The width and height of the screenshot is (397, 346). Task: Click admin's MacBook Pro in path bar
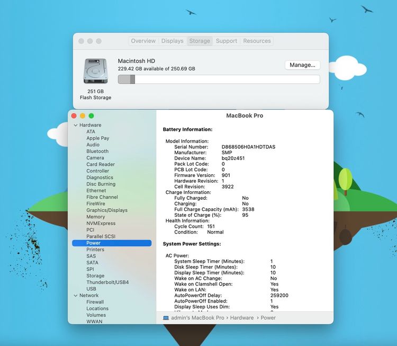[198, 318]
